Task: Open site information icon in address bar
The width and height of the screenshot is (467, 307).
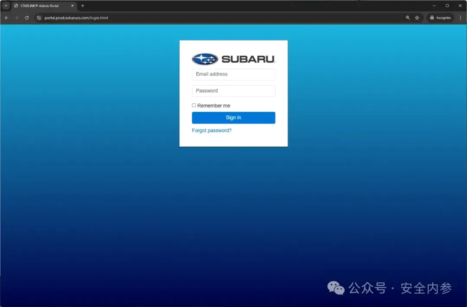Action: [x=39, y=18]
